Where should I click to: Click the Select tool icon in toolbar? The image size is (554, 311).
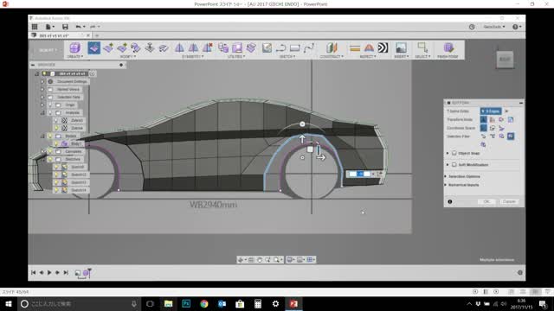[422, 48]
